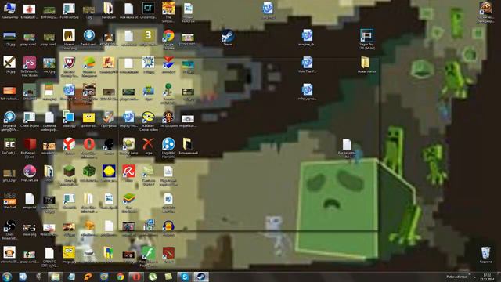Open the pink-purple ball FreeCraft.exe icon
The height and width of the screenshot is (282, 501).
point(30,172)
